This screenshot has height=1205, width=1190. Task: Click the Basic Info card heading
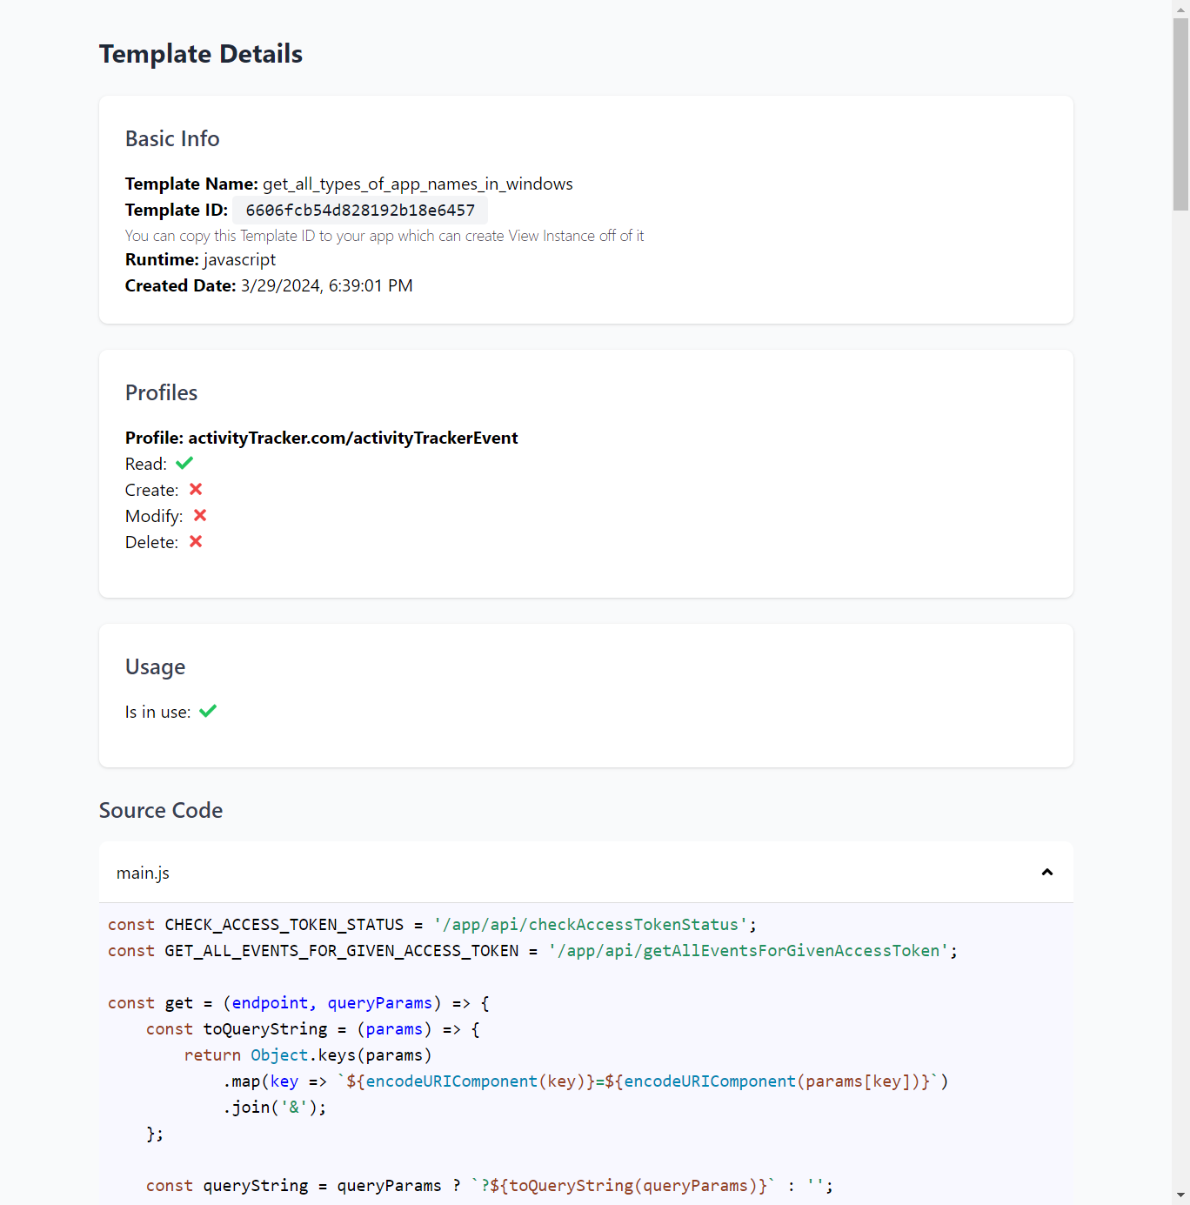click(172, 138)
